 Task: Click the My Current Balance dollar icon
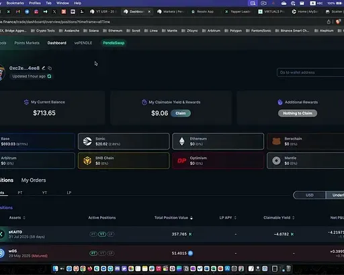pos(26,102)
